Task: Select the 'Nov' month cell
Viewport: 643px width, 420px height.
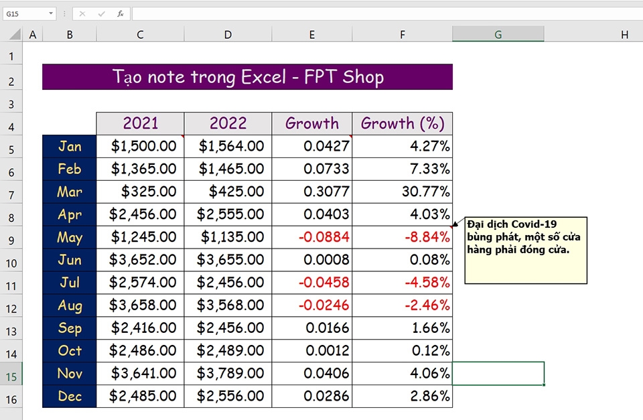Action: [70, 373]
